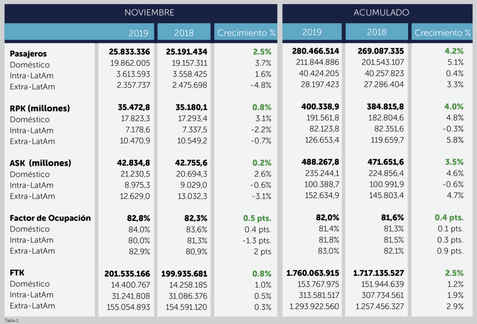Click the Tabla 1 caption
Screen dimensions: 477x324
coord(12,320)
